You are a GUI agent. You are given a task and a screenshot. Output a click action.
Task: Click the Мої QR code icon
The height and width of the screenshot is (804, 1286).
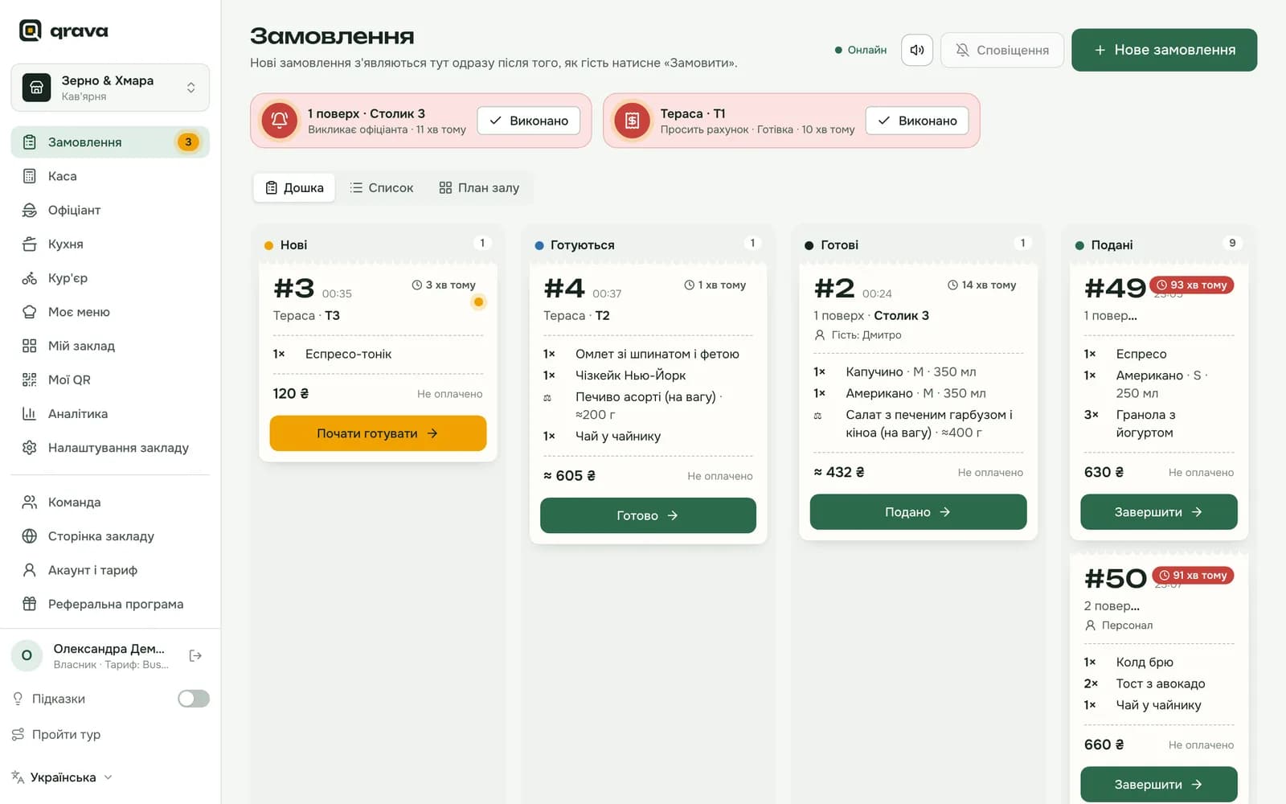(x=30, y=379)
